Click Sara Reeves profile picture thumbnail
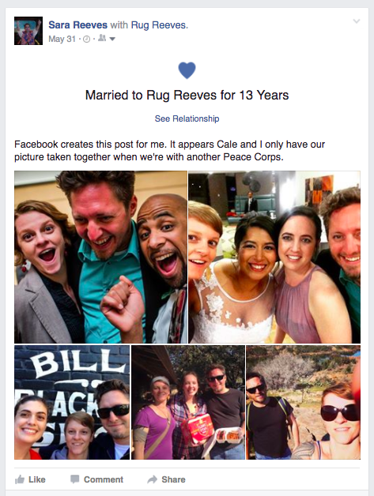The height and width of the screenshot is (496, 374). tap(28, 31)
